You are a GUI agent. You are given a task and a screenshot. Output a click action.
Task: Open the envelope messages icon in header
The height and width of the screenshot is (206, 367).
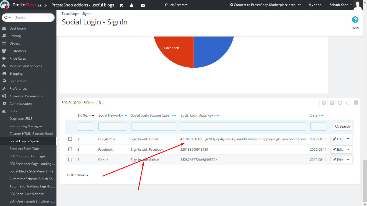click(x=143, y=5)
